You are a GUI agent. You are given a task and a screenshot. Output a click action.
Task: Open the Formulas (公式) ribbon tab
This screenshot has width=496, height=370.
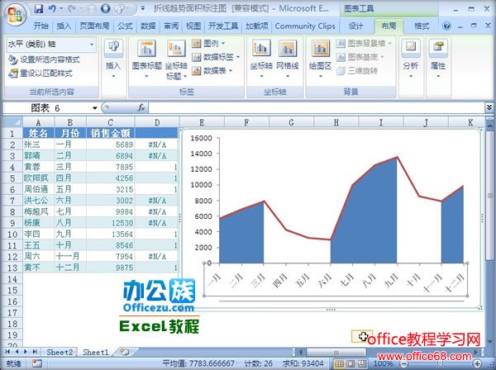click(x=125, y=26)
